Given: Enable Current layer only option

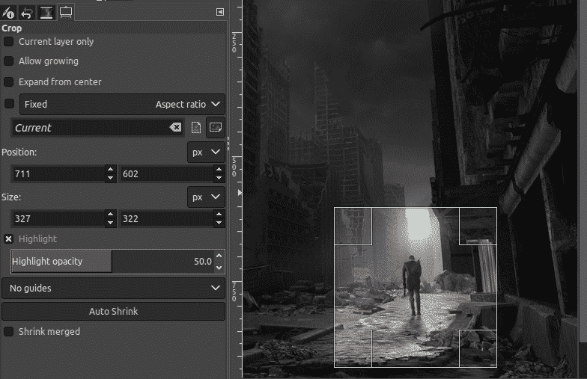Looking at the screenshot, I should tap(9, 42).
